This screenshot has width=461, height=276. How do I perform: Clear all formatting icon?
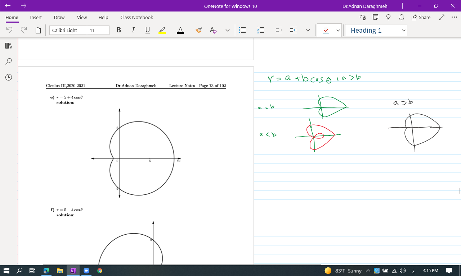(x=213, y=30)
